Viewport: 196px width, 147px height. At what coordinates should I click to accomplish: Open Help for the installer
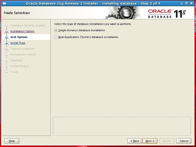click(x=12, y=141)
